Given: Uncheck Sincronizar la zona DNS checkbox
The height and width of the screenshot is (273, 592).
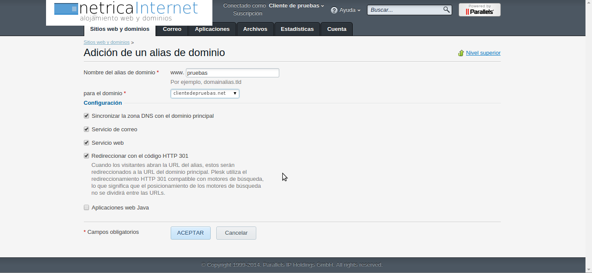Looking at the screenshot, I should tap(86, 116).
